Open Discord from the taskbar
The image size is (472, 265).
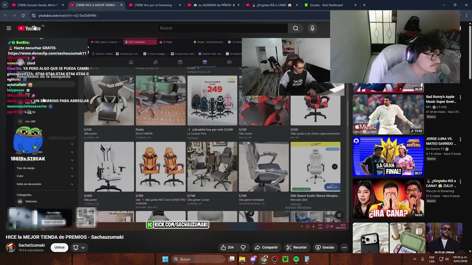pyautogui.click(x=253, y=259)
